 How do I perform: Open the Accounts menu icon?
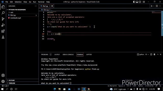(3, 75)
